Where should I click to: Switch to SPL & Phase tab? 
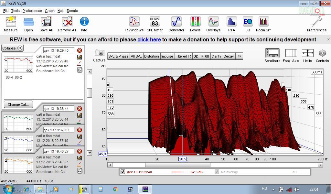(118, 56)
